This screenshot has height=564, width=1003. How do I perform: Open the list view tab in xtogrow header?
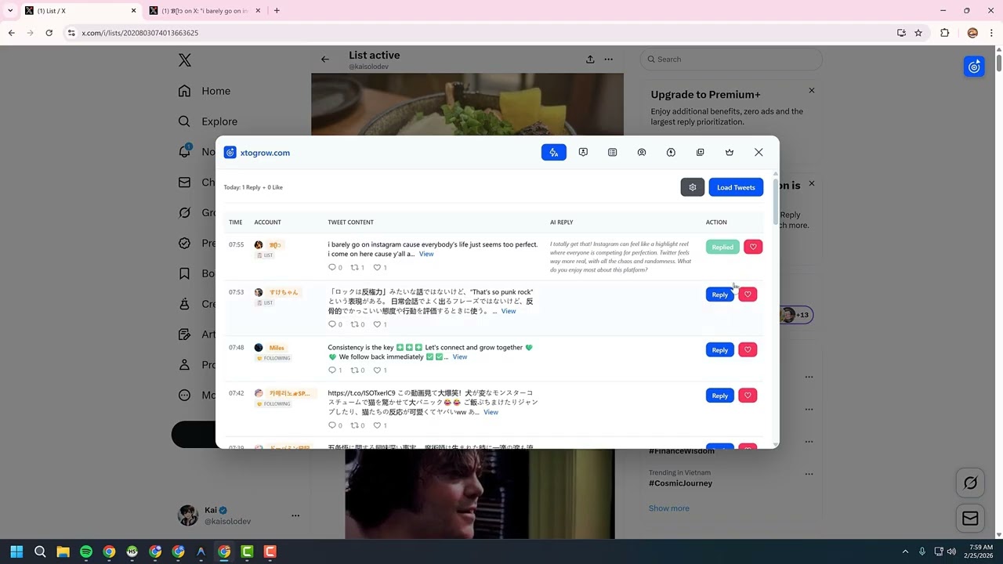click(612, 153)
